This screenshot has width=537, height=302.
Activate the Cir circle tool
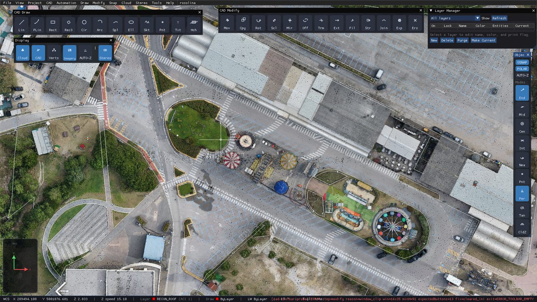(x=84, y=25)
